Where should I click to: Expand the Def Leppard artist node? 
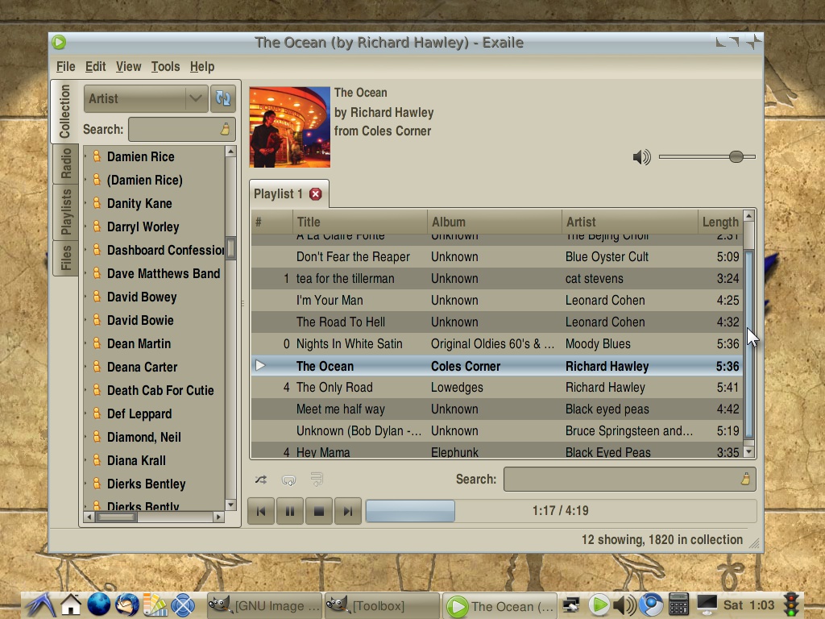pyautogui.click(x=85, y=413)
